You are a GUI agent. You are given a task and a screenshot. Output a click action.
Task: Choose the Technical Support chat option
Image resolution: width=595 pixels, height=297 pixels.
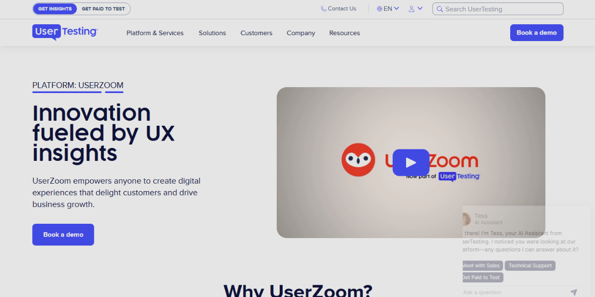(x=530, y=265)
